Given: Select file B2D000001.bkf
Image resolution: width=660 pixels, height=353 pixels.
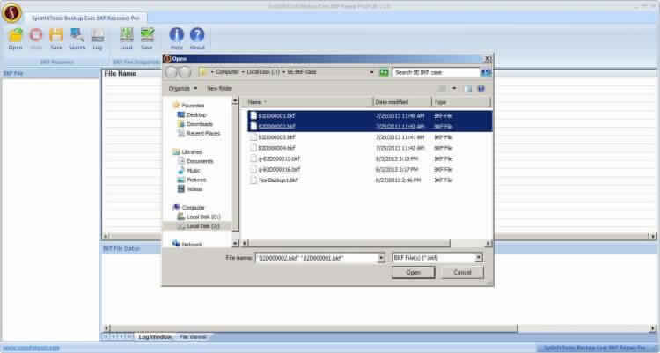Looking at the screenshot, I should pyautogui.click(x=370, y=115).
